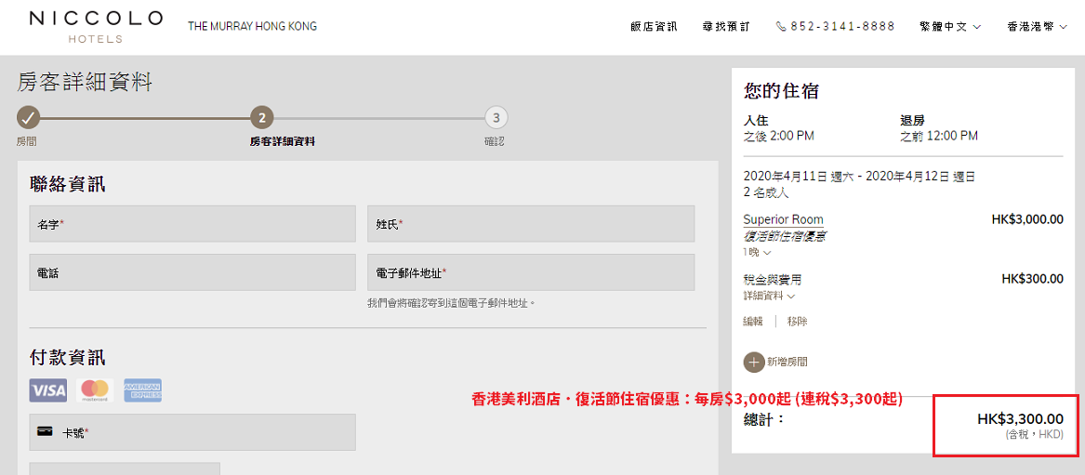This screenshot has width=1085, height=475.
Task: Click the HK$3,000.00 room price
Action: 1027,220
